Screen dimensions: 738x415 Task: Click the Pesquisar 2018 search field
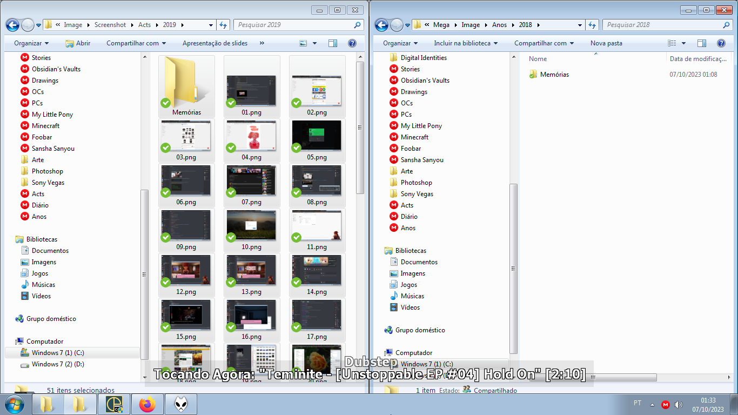pyautogui.click(x=663, y=25)
